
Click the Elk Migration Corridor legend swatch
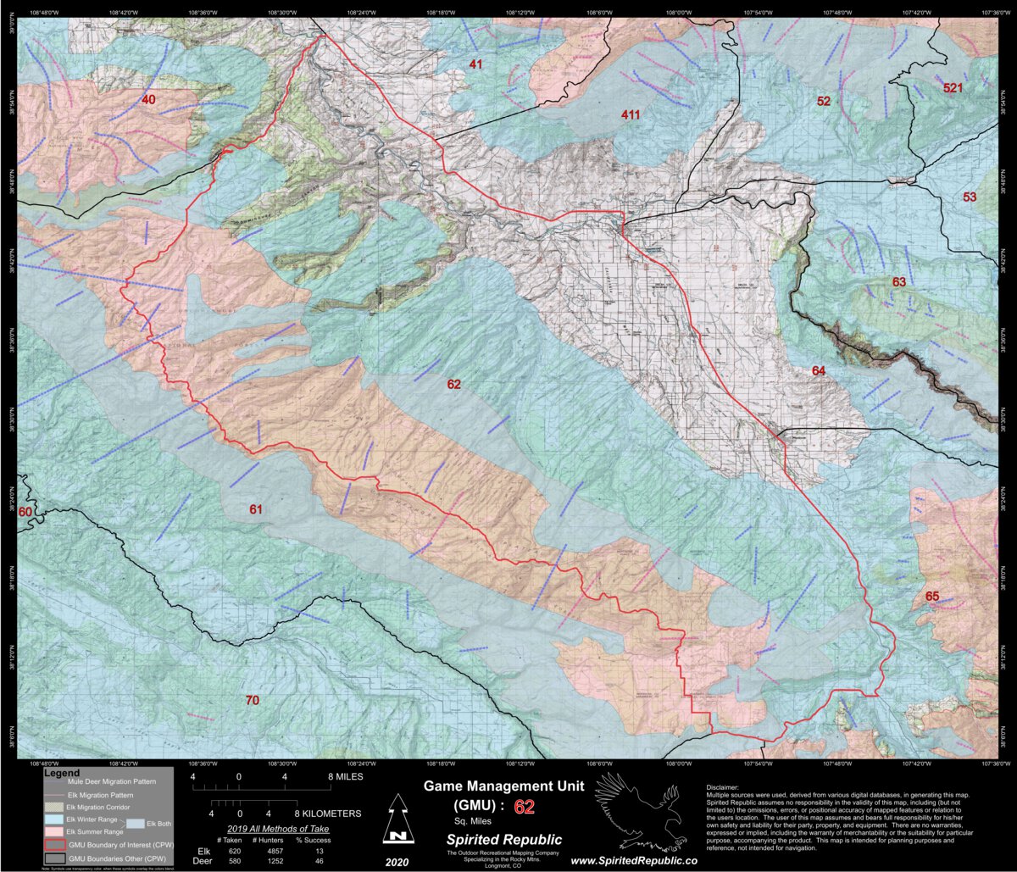53,807
